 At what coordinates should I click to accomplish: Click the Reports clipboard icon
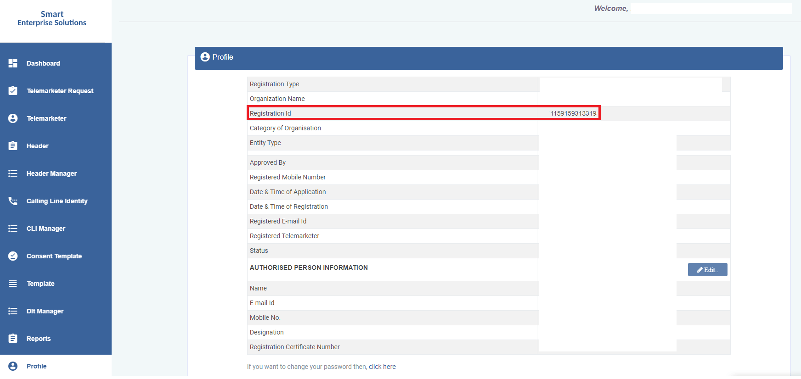coord(13,339)
